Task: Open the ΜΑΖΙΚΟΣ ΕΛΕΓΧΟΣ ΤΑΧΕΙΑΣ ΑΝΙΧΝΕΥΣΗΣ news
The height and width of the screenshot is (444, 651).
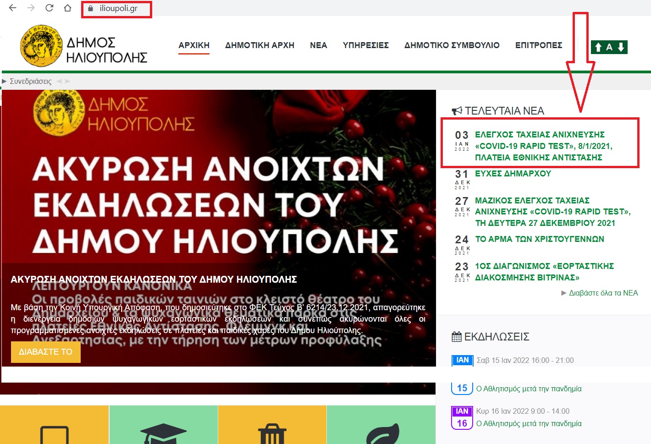Action: (x=553, y=212)
